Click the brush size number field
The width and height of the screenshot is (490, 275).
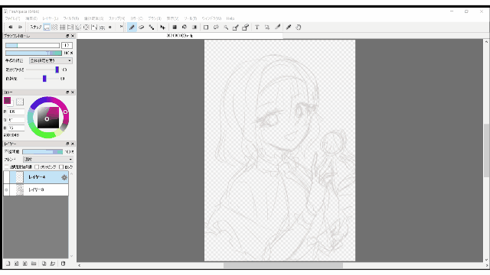[x=67, y=46]
